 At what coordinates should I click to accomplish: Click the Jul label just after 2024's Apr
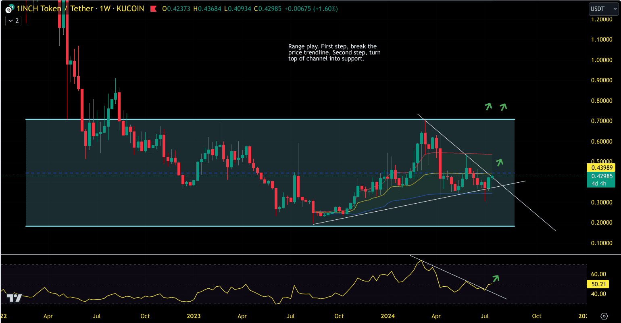coord(485,316)
